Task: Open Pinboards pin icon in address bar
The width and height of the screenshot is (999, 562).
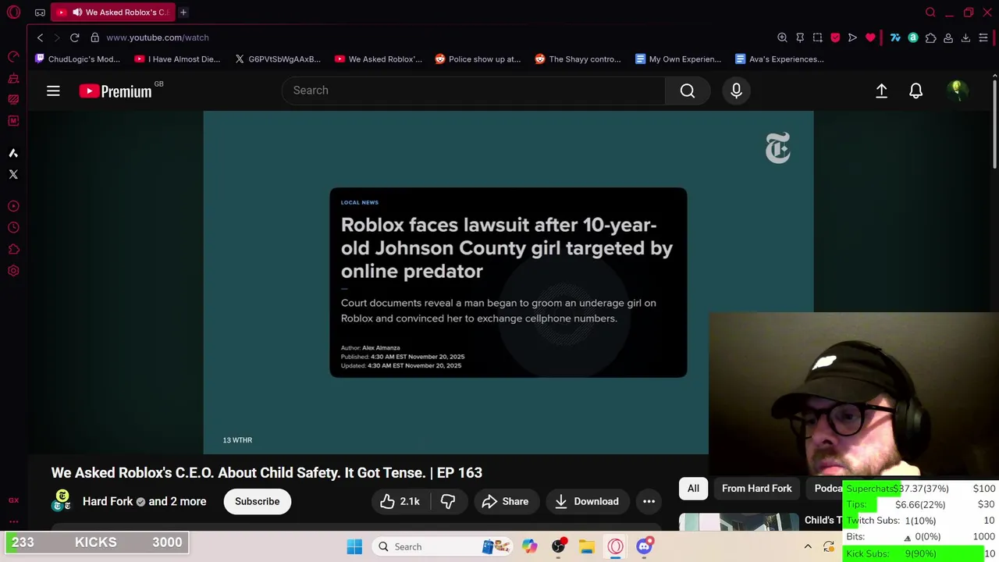Action: tap(800, 37)
